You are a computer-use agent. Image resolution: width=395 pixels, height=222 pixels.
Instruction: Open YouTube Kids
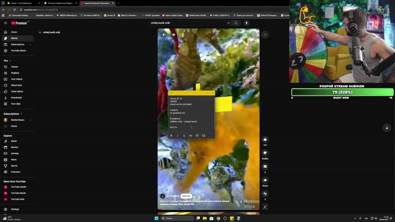18,199
